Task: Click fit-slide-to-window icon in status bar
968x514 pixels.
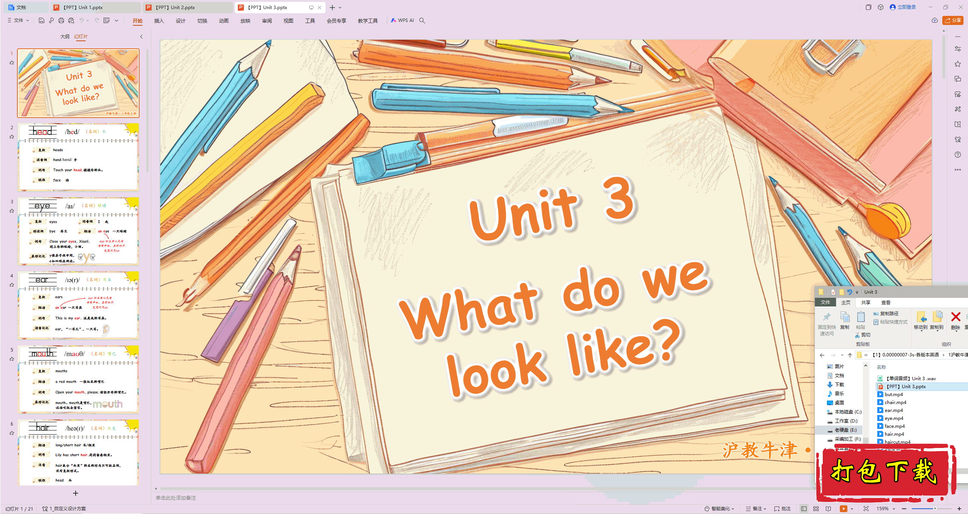Action: click(866, 509)
